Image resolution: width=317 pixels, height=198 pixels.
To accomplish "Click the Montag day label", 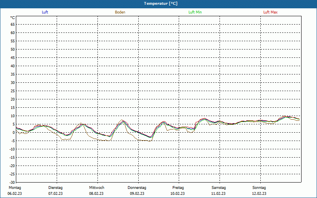I will 15,188.
